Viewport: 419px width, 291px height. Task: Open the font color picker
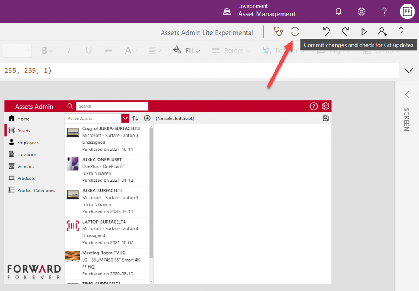[130, 50]
